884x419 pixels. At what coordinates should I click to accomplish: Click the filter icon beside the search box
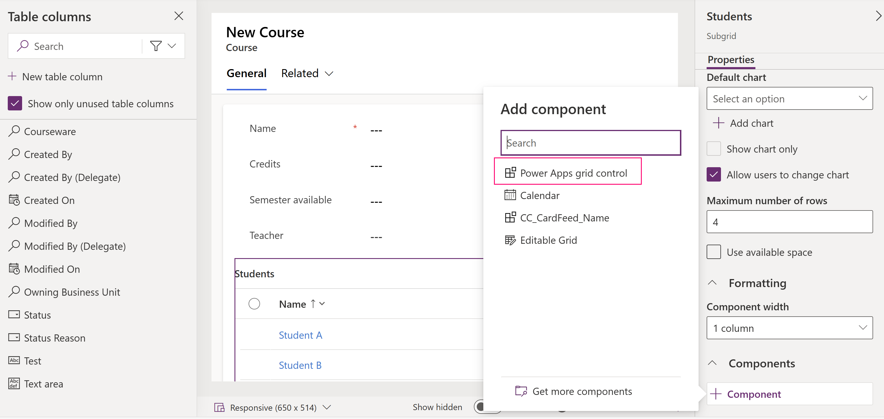coord(156,46)
